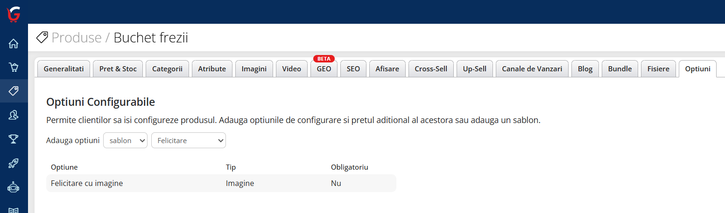Screen dimensions: 725x213
Task: Switch to the Blog tab
Action: pyautogui.click(x=585, y=69)
